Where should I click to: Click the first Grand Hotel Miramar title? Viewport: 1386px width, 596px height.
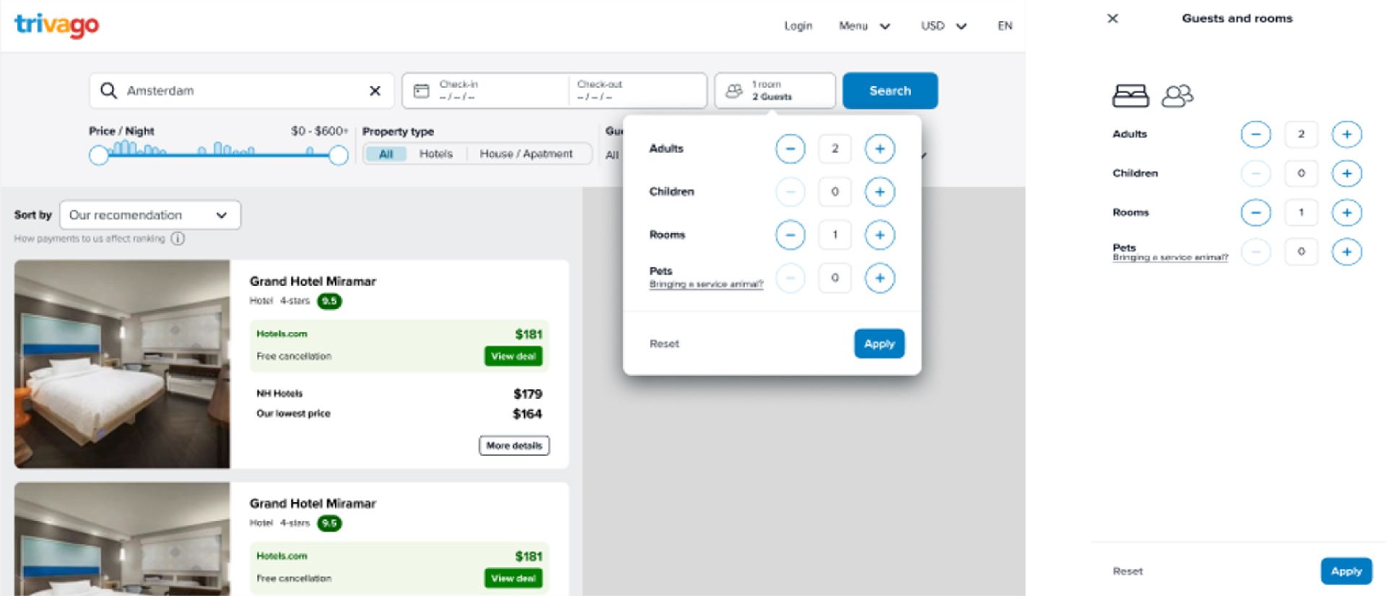point(313,281)
